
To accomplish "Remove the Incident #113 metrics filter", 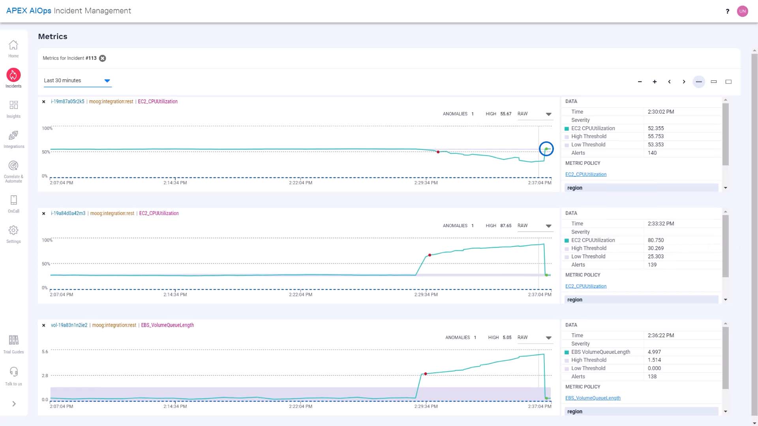I will 103,58.
